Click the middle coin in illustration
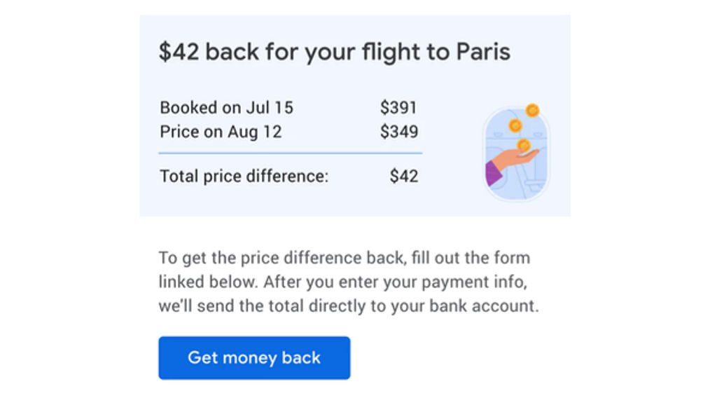This screenshot has height=398, width=717. (515, 125)
